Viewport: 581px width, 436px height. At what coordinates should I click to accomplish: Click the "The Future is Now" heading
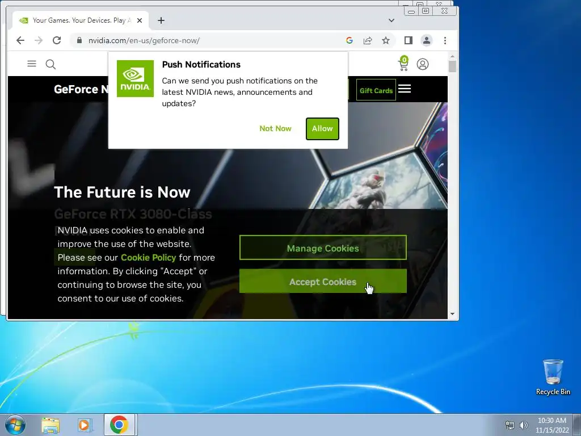tap(122, 192)
